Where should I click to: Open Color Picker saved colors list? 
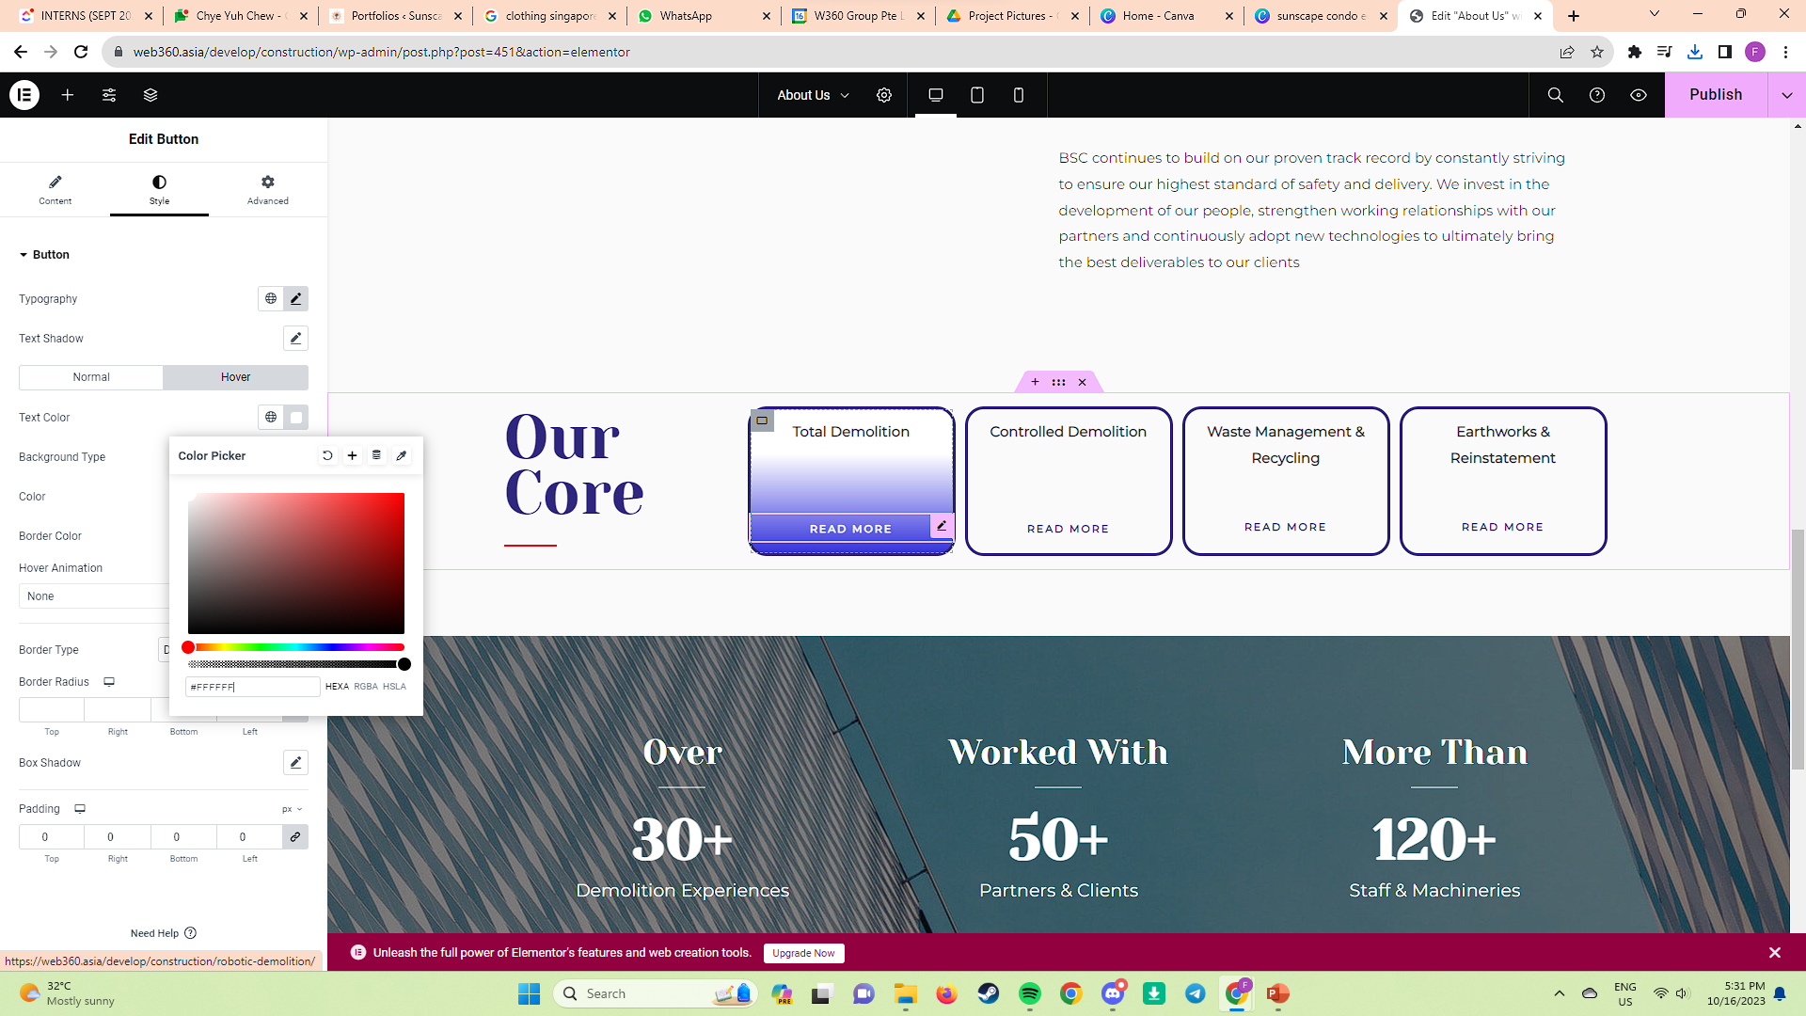(376, 455)
